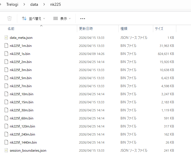Click the 824,631 KB size value

pyautogui.click(x=166, y=54)
